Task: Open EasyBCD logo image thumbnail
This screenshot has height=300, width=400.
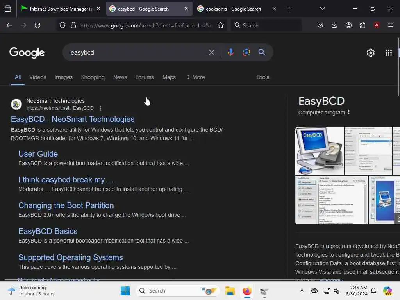Action: [x=320, y=150]
